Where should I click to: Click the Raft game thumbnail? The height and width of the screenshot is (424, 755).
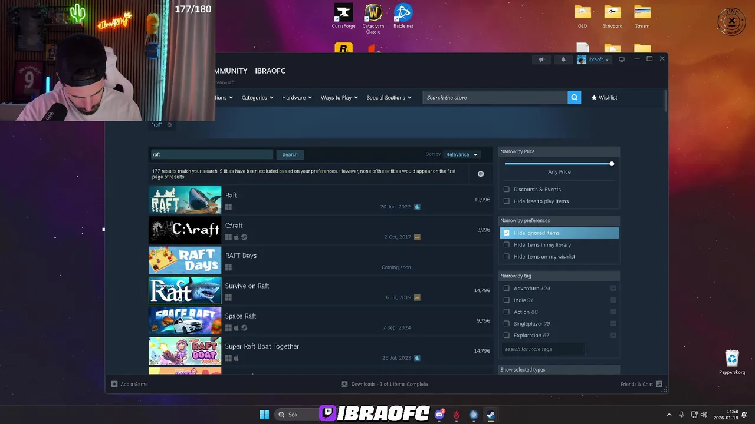click(185, 200)
